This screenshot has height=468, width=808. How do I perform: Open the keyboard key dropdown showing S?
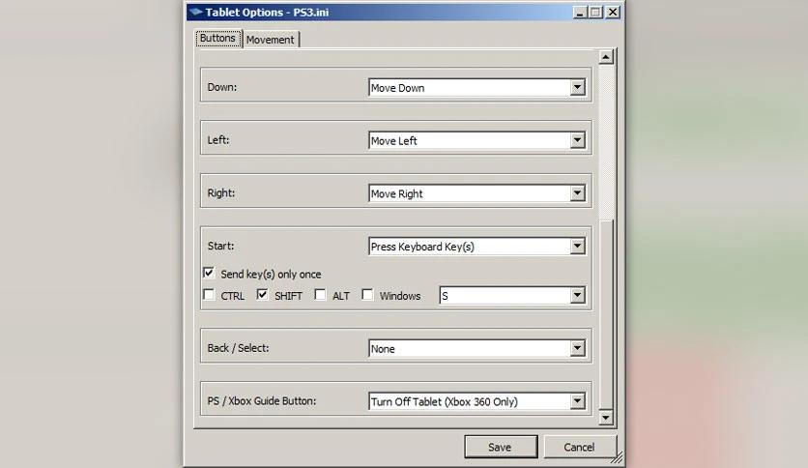(x=512, y=296)
